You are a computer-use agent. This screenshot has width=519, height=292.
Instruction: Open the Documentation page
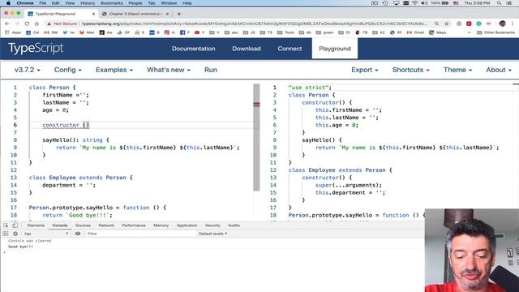click(x=193, y=49)
